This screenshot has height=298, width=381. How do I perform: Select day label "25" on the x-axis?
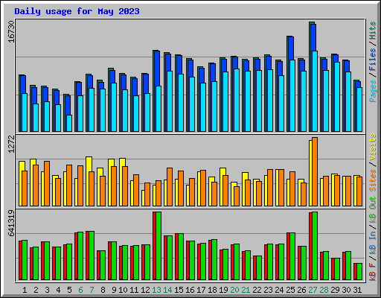pyautogui.click(x=290, y=290)
